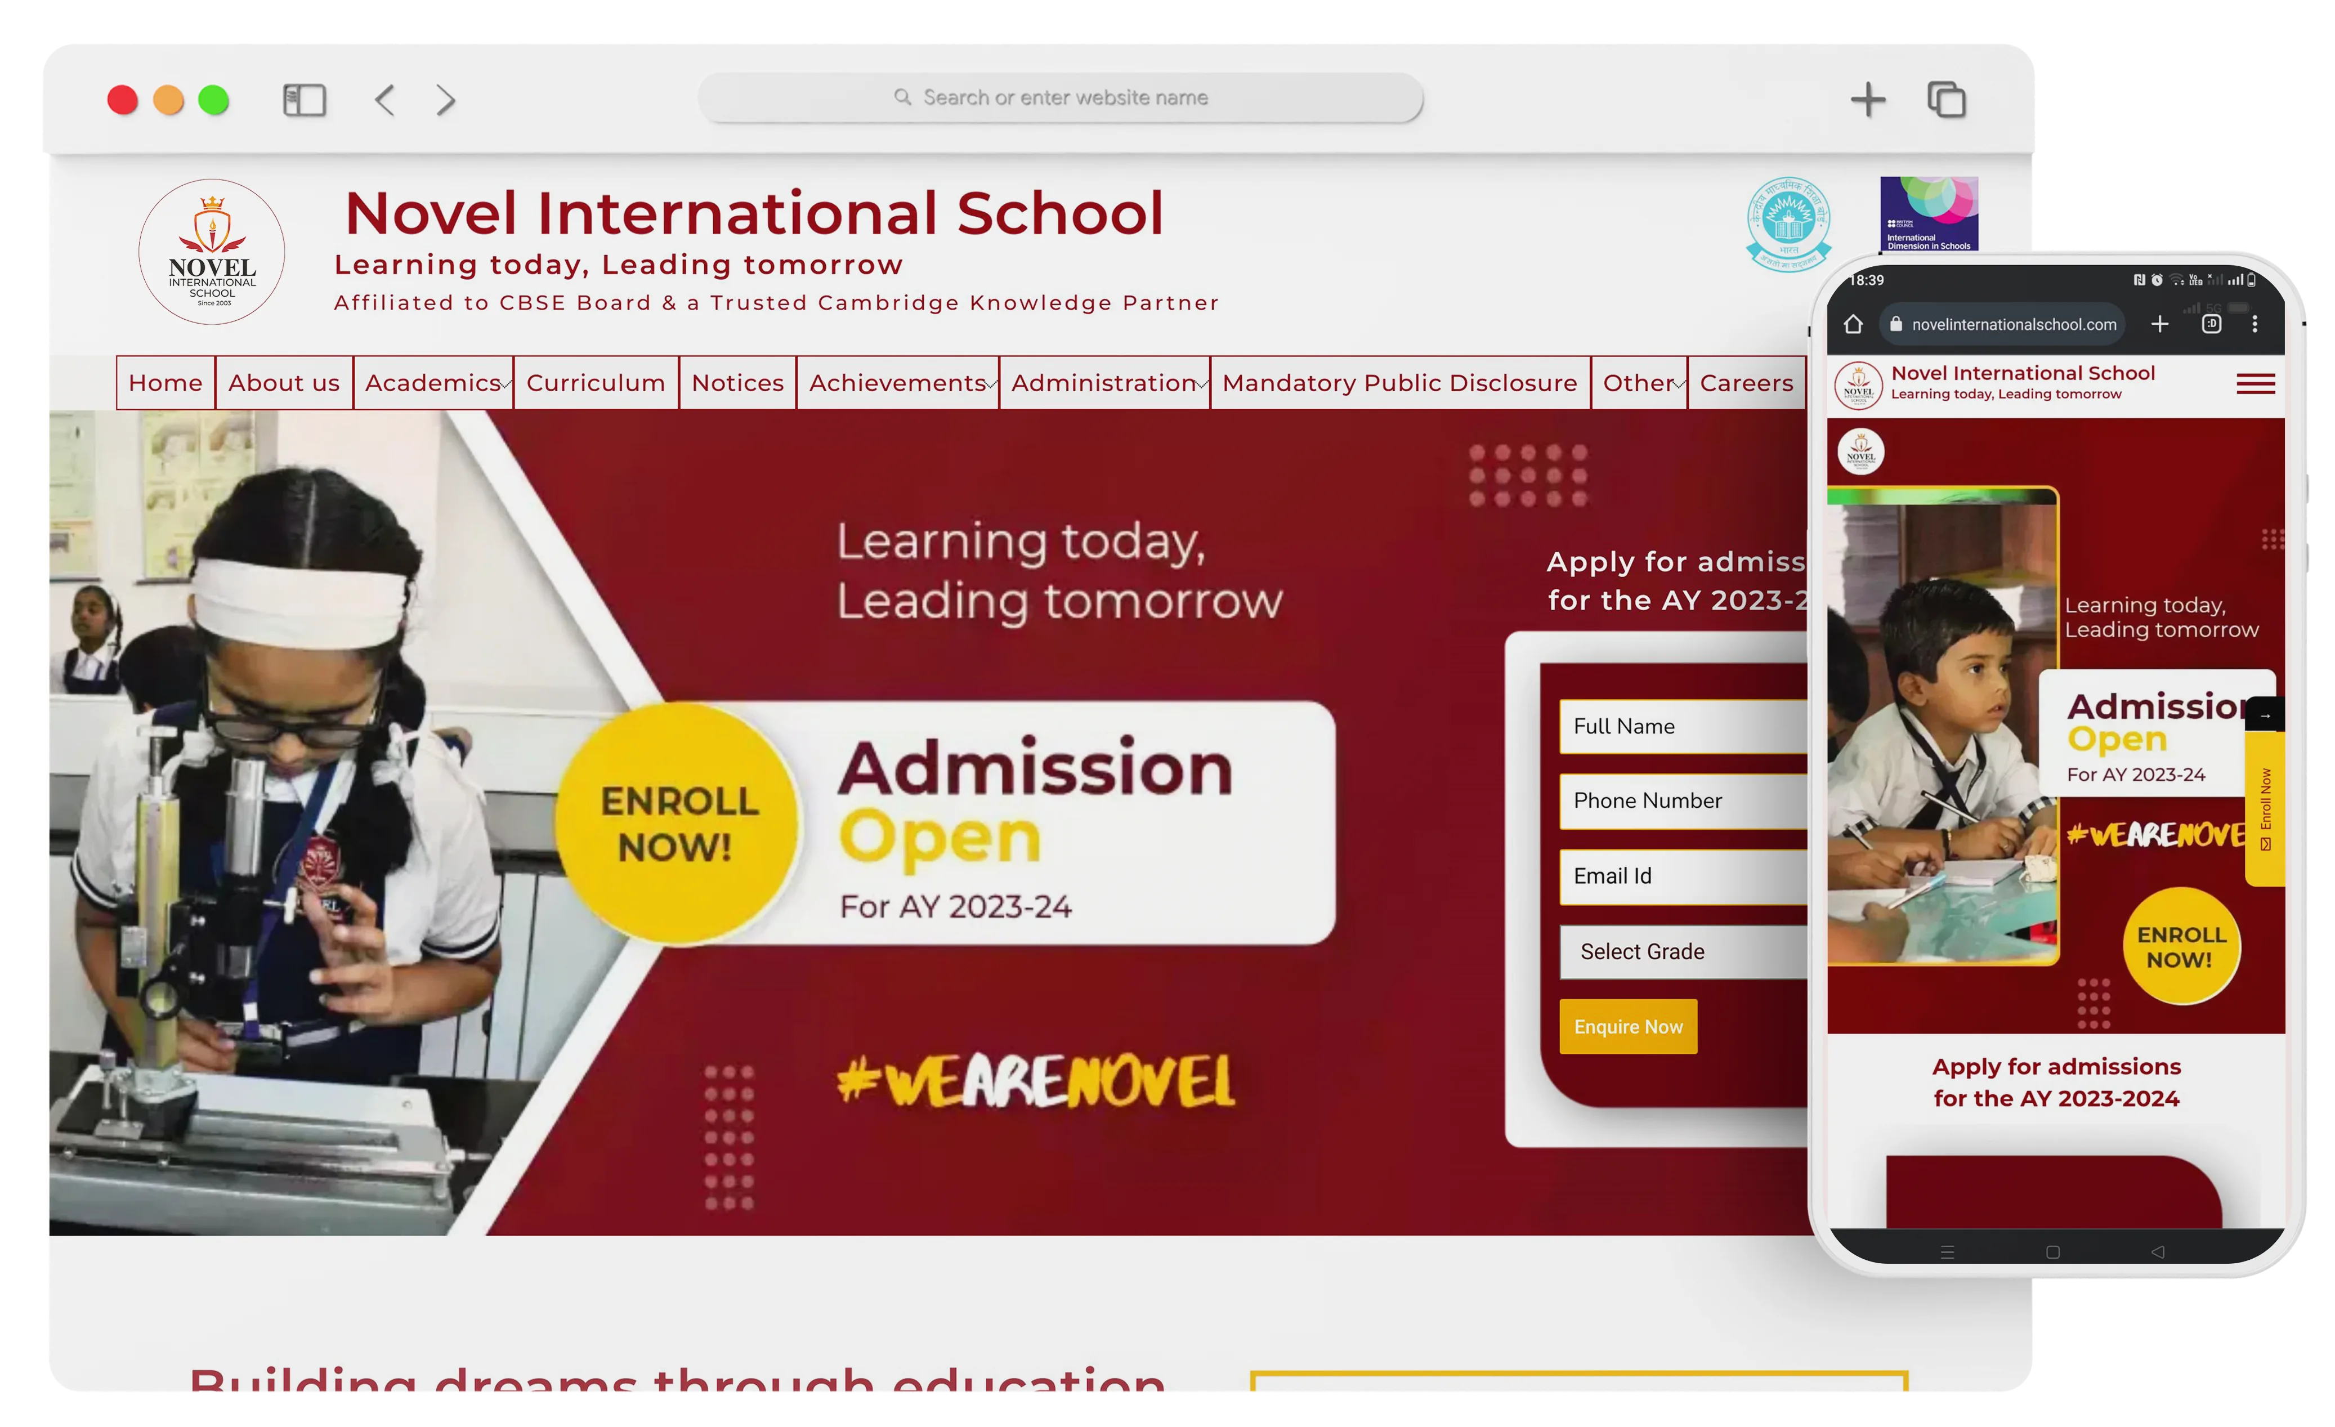Click the CBSE board emblem

pos(1788,223)
